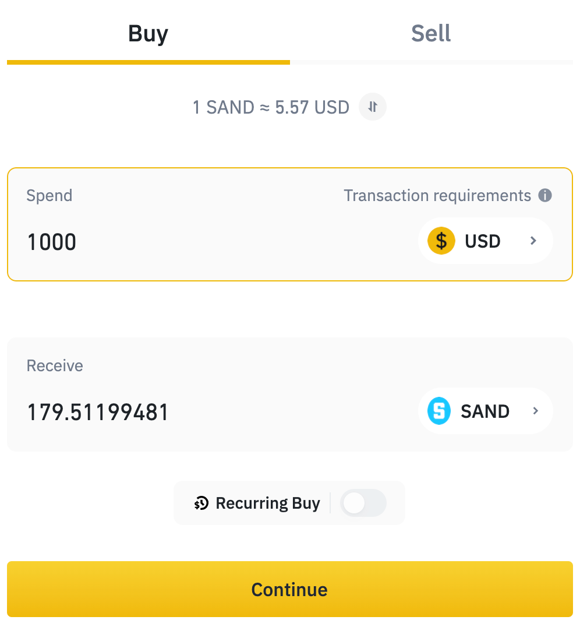Click the yellow dollar coin icon

pos(441,241)
